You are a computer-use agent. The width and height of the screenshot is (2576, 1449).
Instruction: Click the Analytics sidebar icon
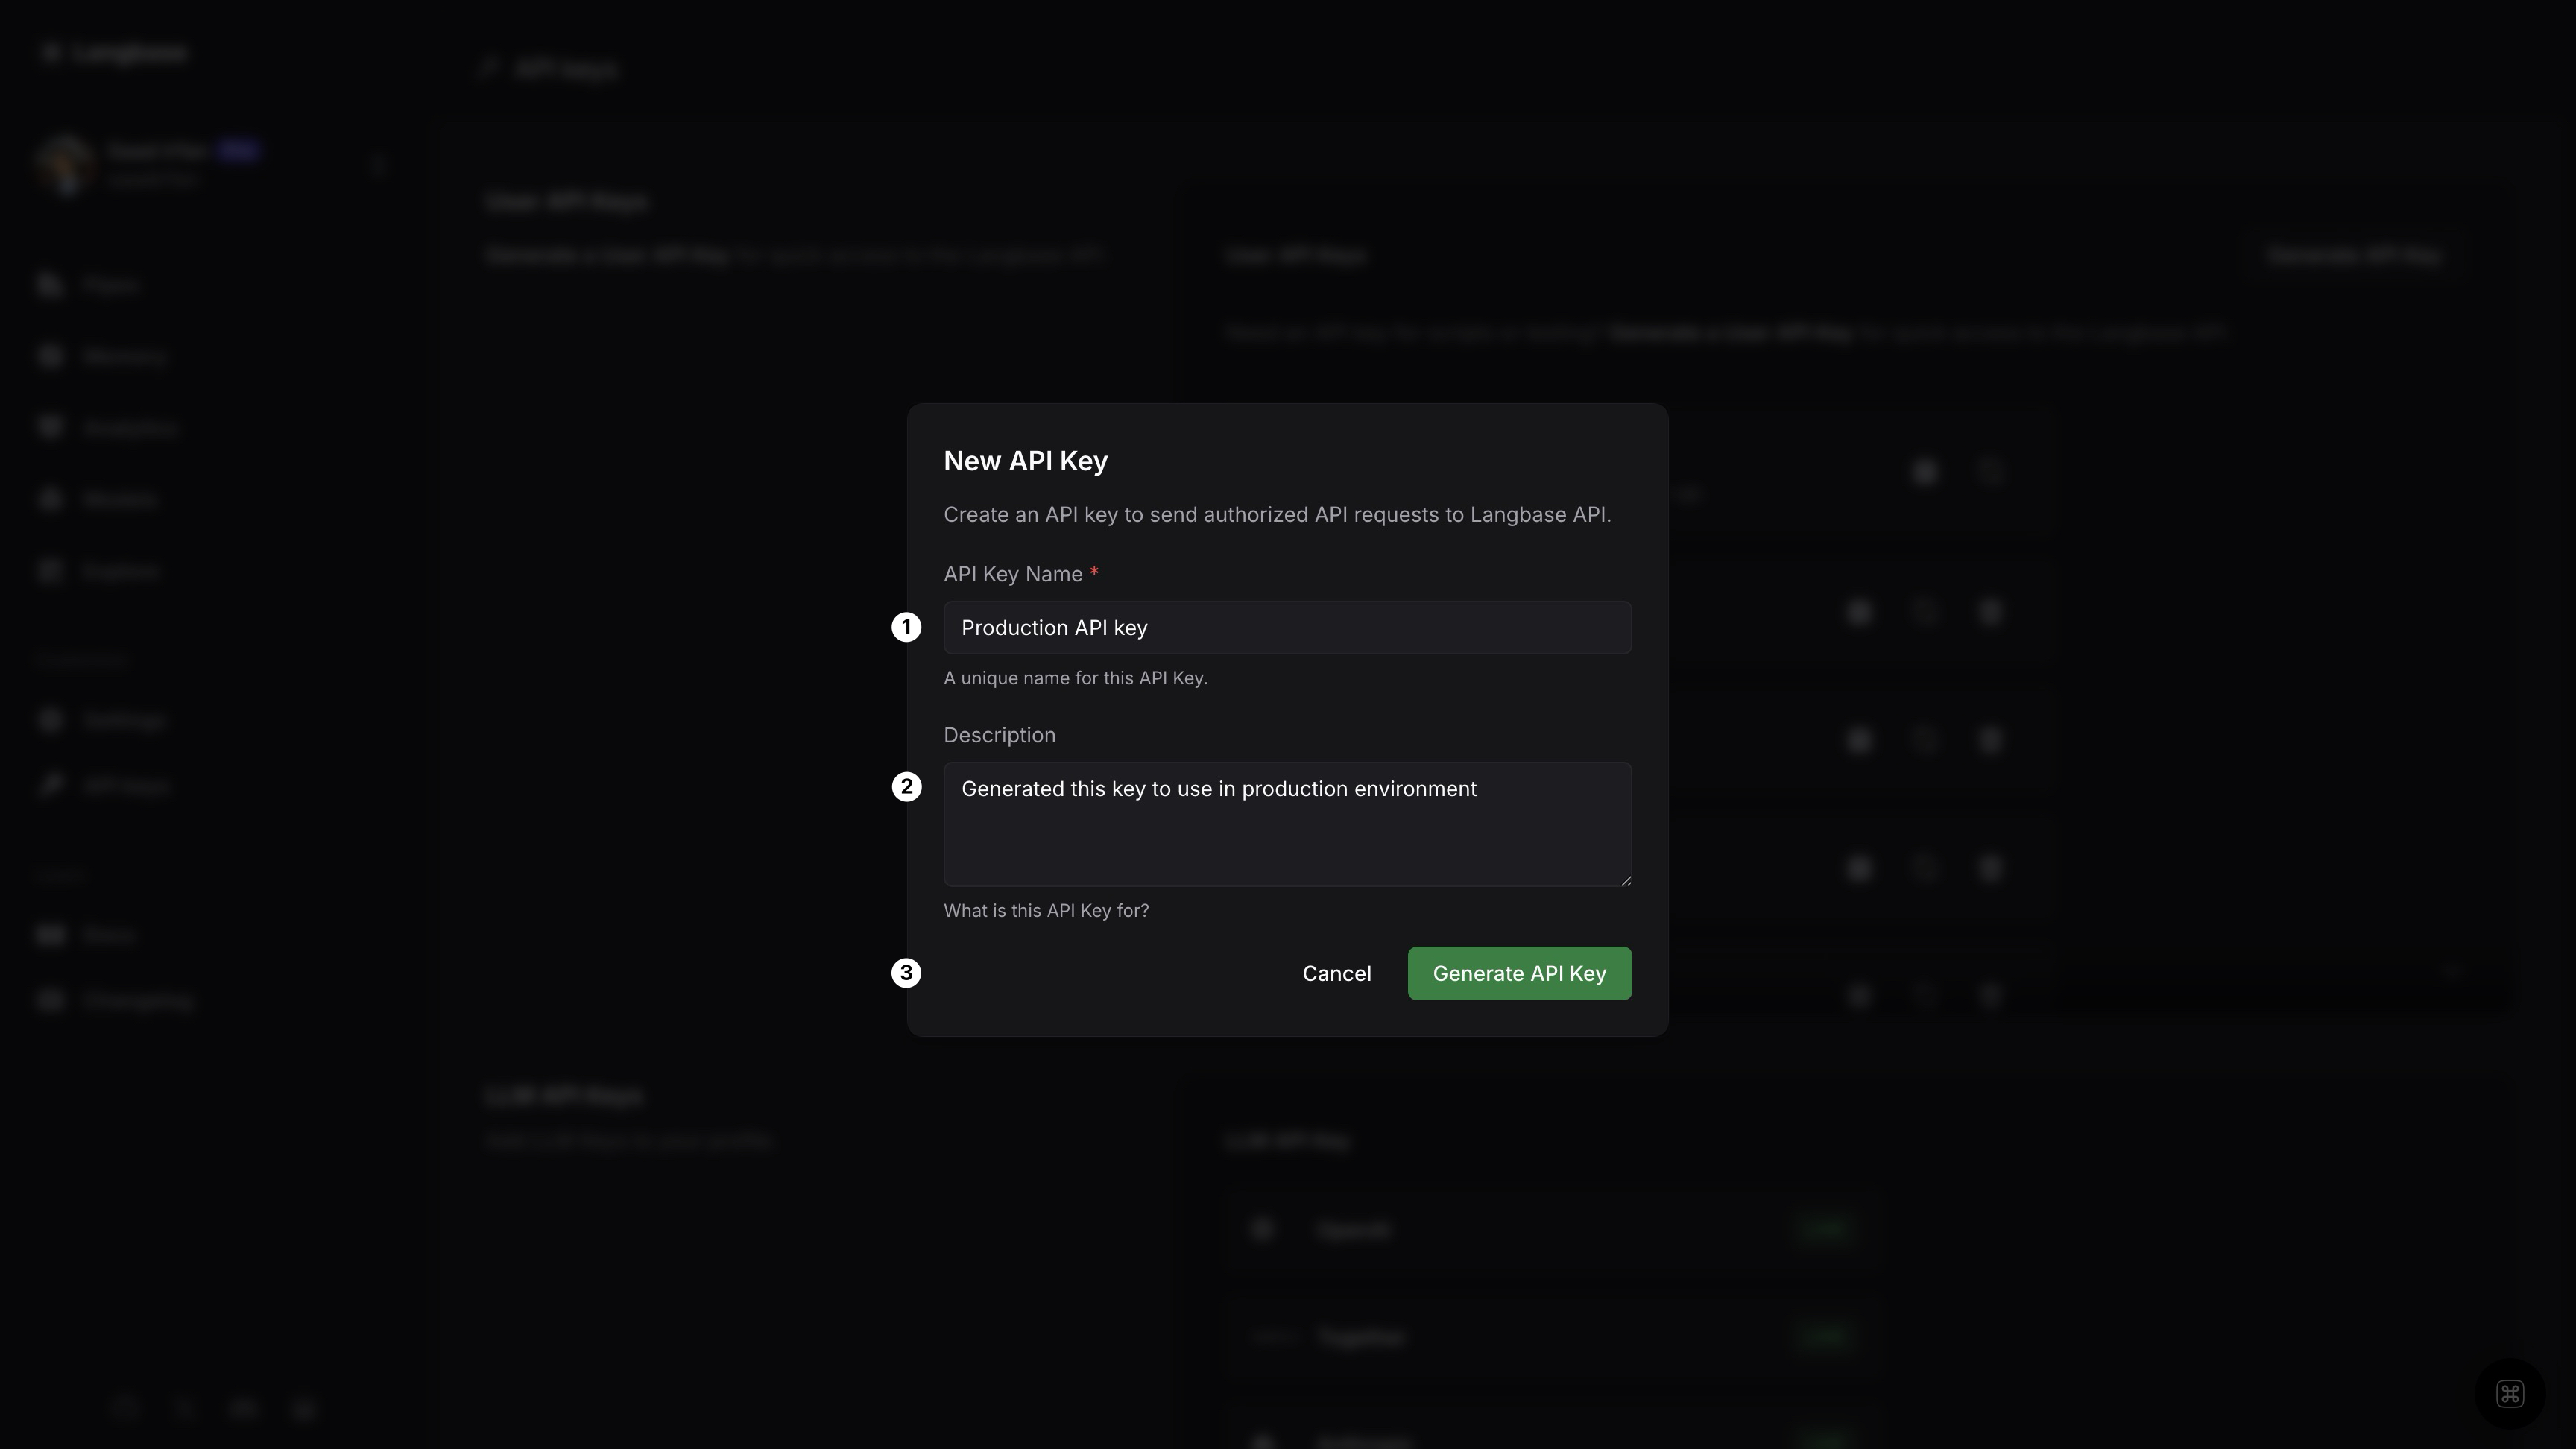click(x=50, y=428)
